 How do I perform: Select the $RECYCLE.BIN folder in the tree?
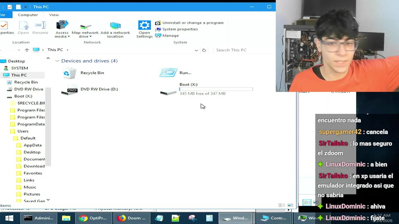(x=31, y=103)
